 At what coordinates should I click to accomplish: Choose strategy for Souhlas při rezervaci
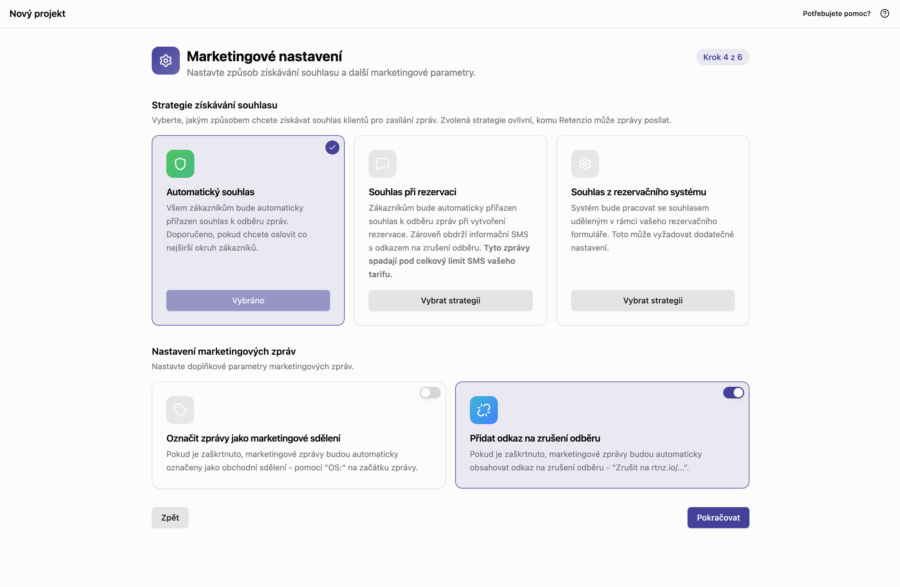pyautogui.click(x=450, y=301)
